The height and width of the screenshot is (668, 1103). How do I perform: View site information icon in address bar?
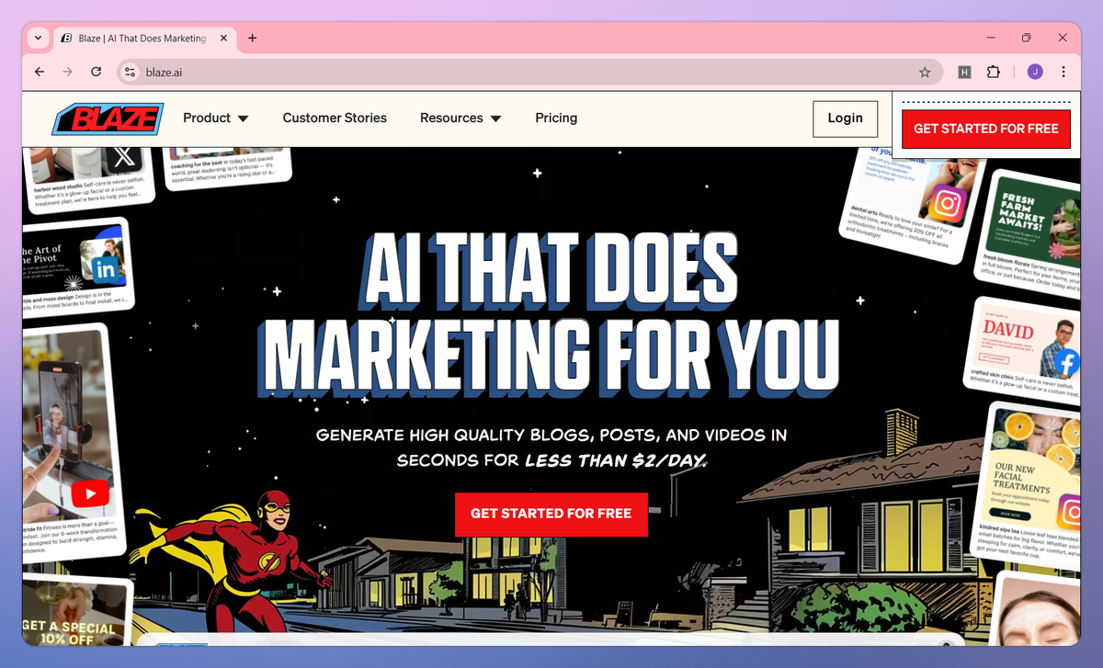(130, 72)
